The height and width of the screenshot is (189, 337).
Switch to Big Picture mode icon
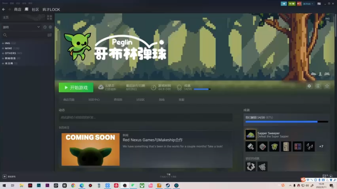coord(319,4)
